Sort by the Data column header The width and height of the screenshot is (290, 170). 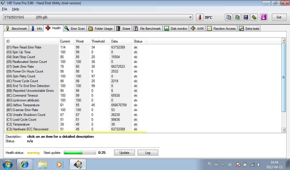pos(121,41)
